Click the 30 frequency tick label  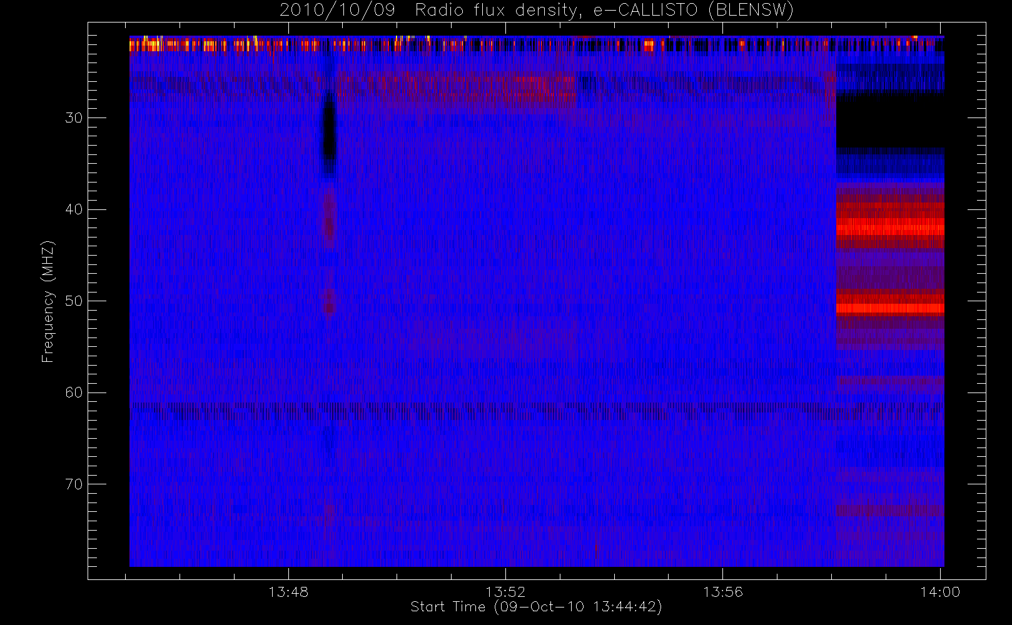point(74,117)
